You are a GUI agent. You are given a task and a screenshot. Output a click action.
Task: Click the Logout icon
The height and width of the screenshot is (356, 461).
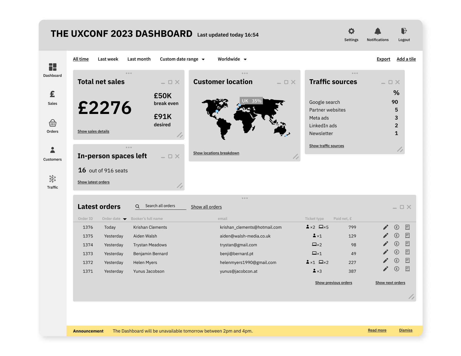[x=404, y=31]
